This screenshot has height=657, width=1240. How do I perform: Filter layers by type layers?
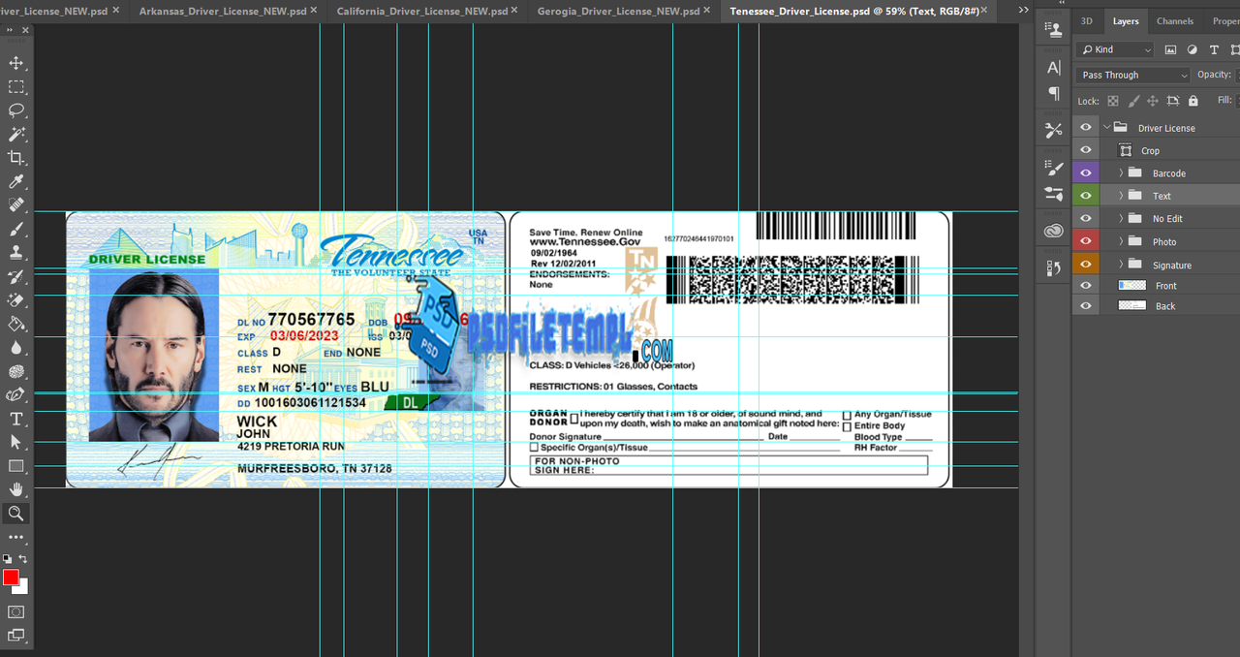1214,49
